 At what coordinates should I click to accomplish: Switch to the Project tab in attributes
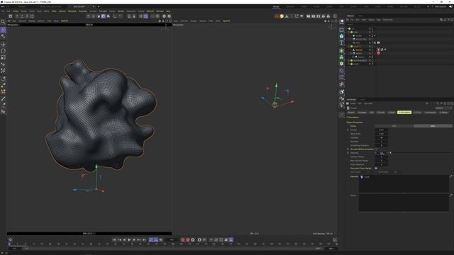[351, 112]
